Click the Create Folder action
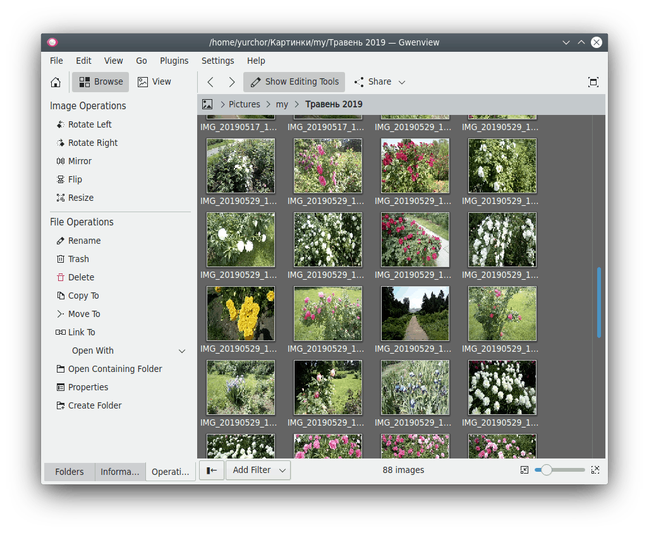 (x=95, y=405)
